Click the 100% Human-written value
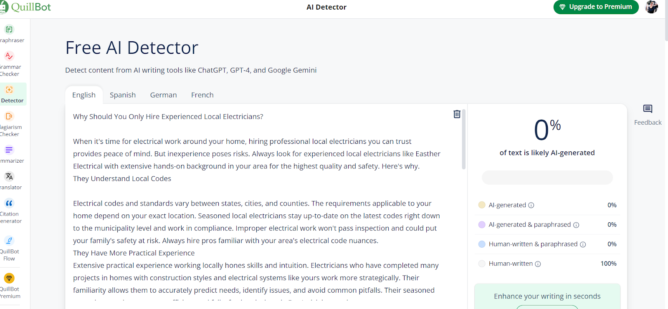 [x=608, y=264]
